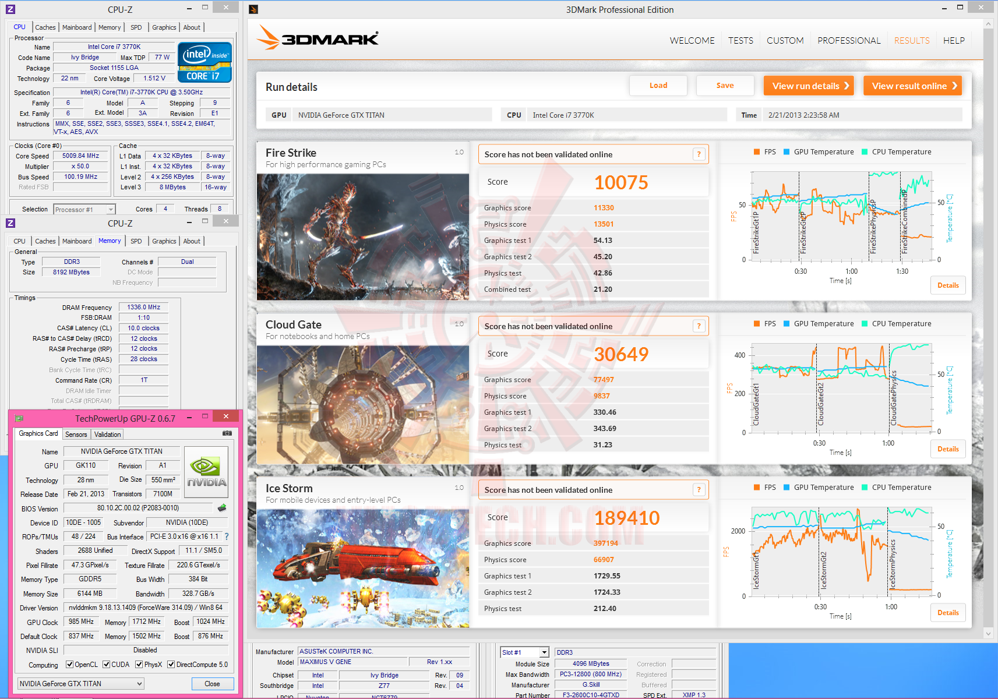The width and height of the screenshot is (998, 699).
Task: Click the Intel Core i7 logo in CPU-Z
Action: click(x=204, y=62)
